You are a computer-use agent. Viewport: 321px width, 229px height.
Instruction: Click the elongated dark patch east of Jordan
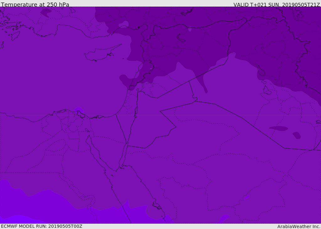pos(278,128)
